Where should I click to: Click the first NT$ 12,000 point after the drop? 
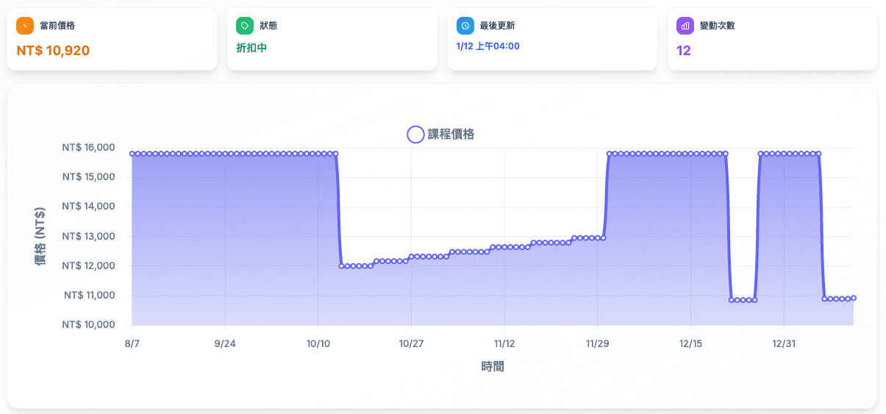(342, 266)
